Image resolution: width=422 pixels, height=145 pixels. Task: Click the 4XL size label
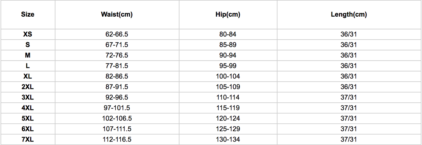[x=27, y=108]
